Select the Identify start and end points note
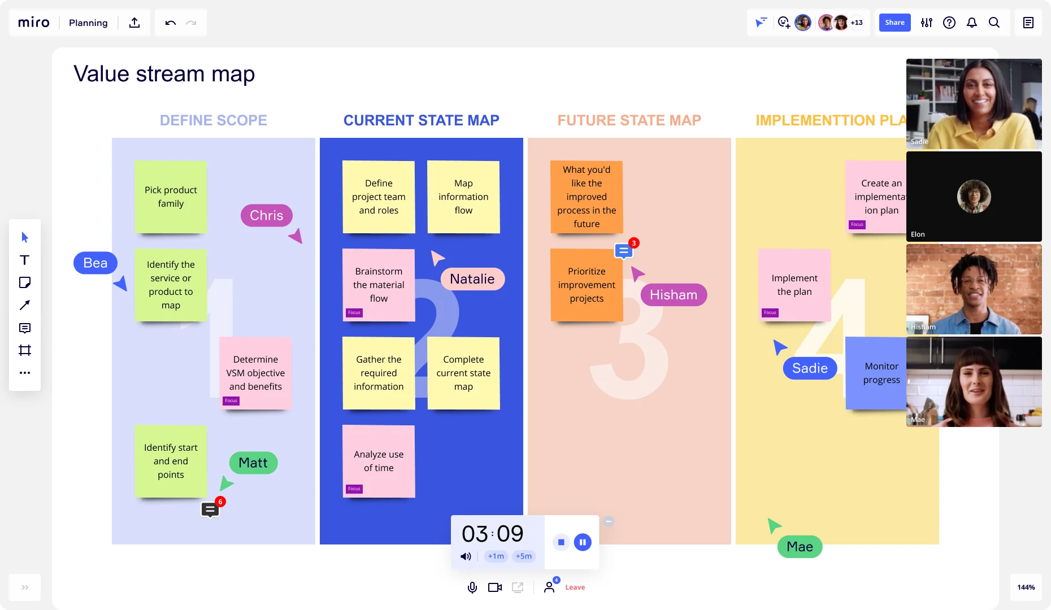Viewport: 1051px width, 610px height. click(x=171, y=461)
